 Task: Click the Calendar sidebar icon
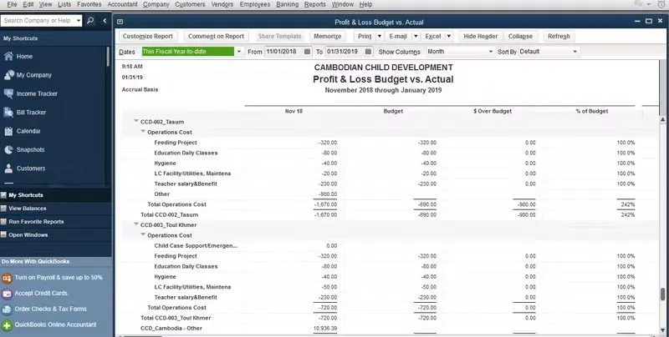coord(10,131)
